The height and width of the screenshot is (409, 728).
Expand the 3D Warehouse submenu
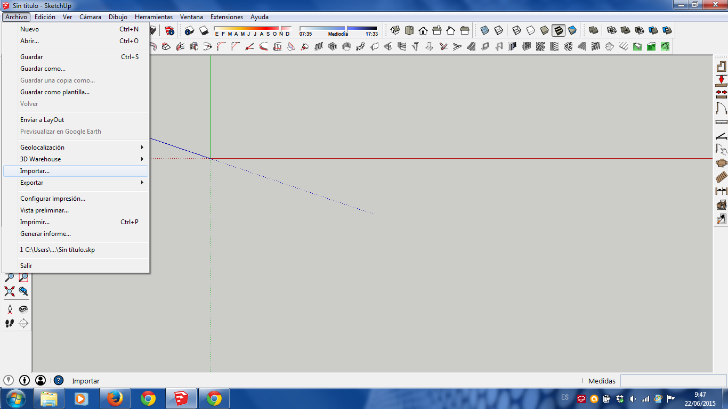[76, 159]
